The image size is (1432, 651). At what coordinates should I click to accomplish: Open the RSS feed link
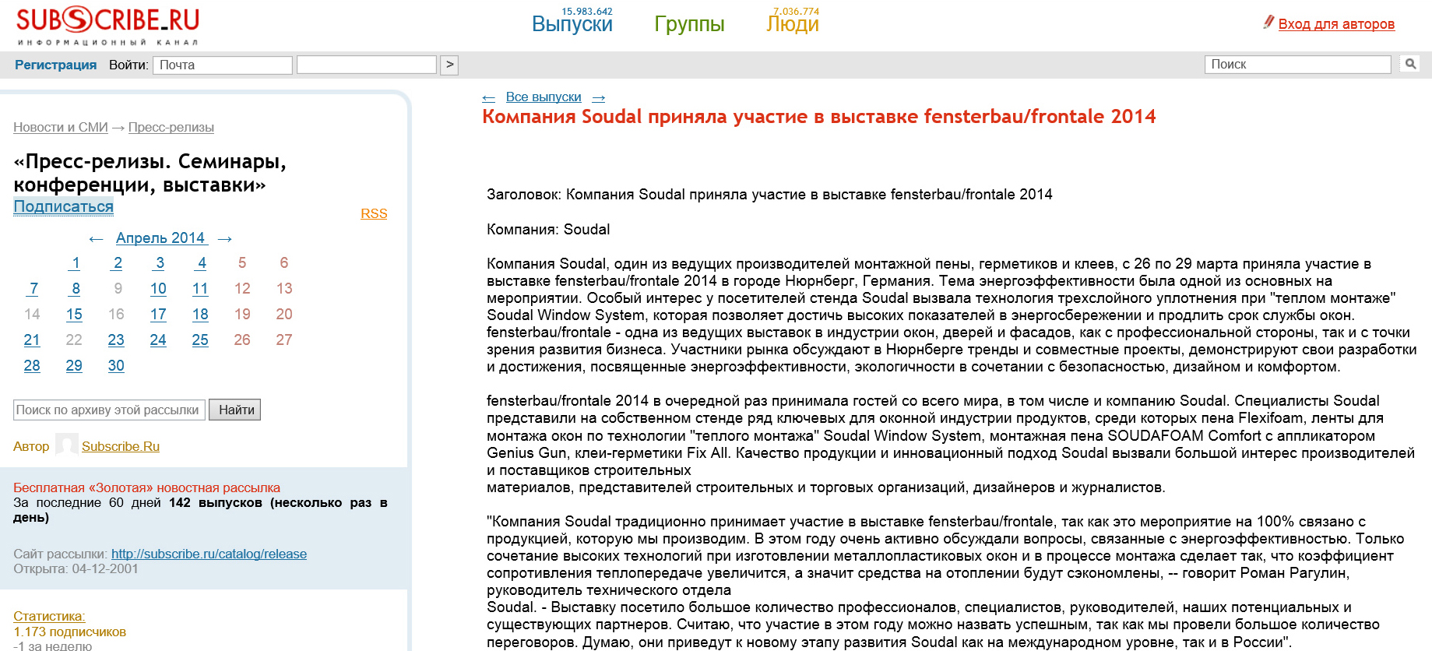coord(374,213)
